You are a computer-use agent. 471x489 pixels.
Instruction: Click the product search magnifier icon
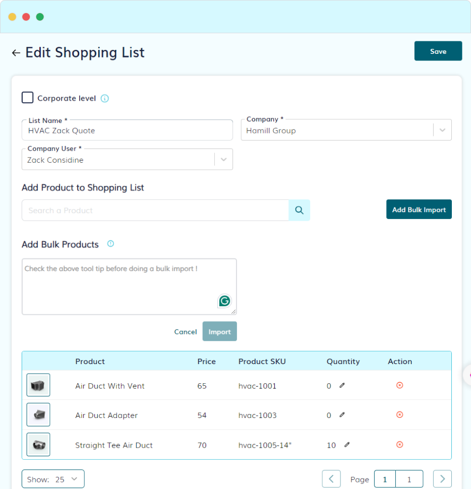click(300, 211)
